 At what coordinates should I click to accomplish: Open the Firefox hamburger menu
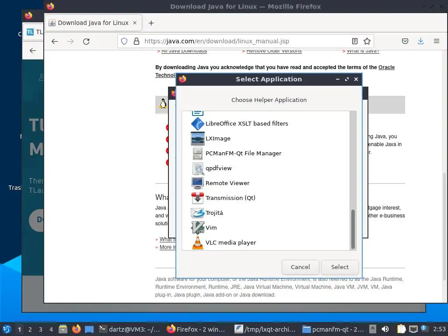click(x=437, y=41)
